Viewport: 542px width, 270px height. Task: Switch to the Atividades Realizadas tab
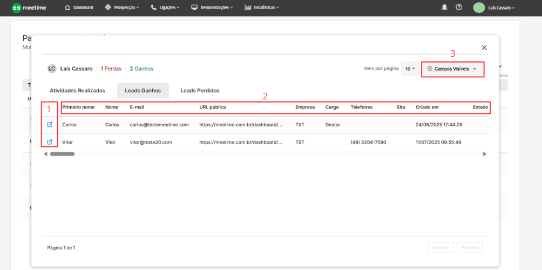click(x=77, y=91)
